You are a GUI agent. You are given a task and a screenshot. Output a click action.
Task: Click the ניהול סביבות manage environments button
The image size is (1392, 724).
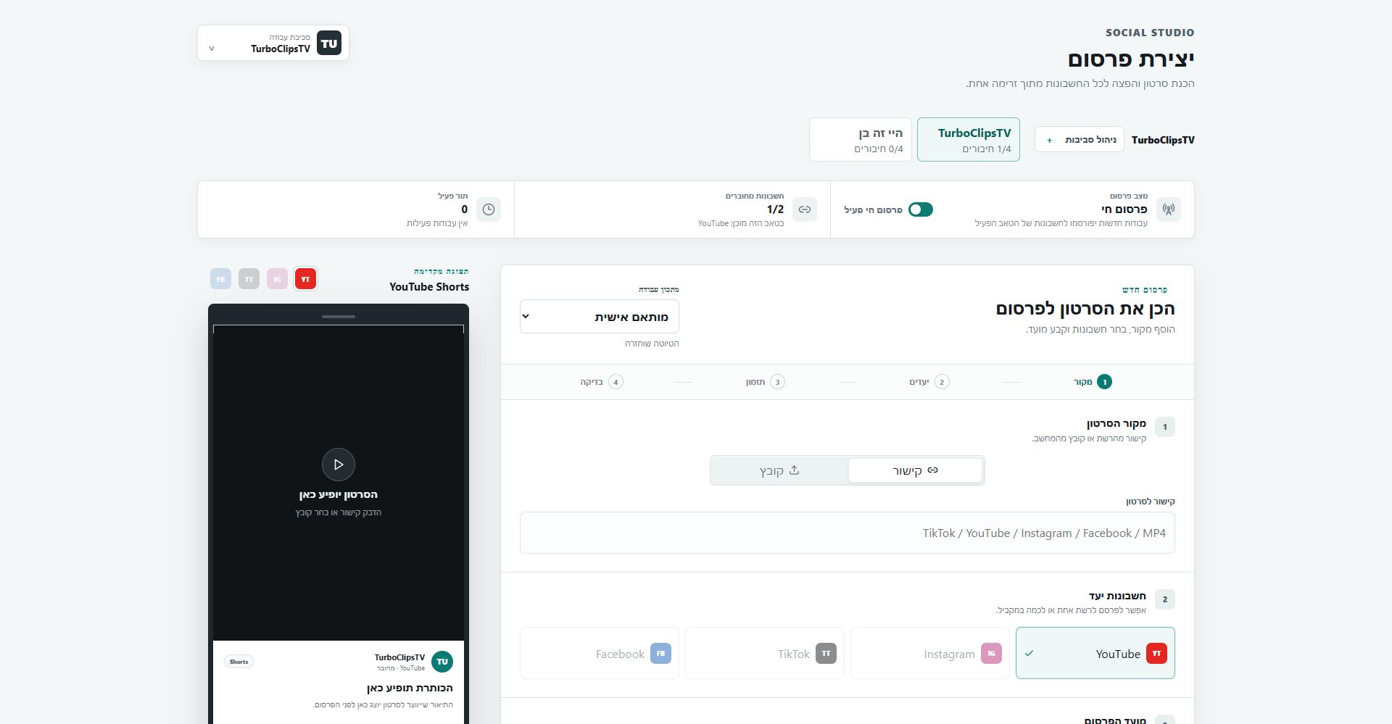(x=1080, y=140)
